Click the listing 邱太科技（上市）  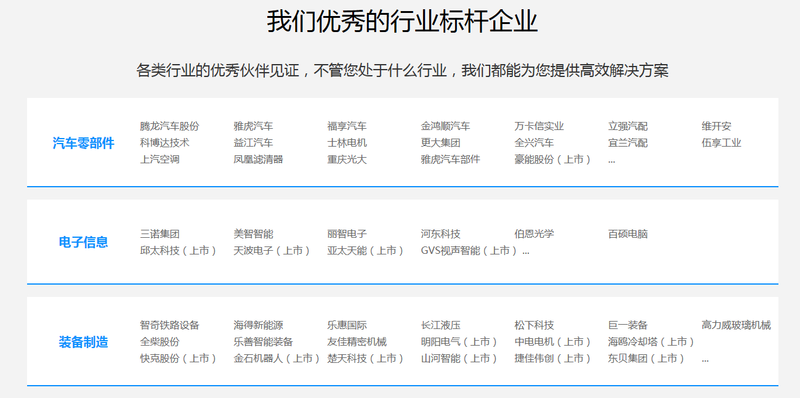pyautogui.click(x=179, y=251)
